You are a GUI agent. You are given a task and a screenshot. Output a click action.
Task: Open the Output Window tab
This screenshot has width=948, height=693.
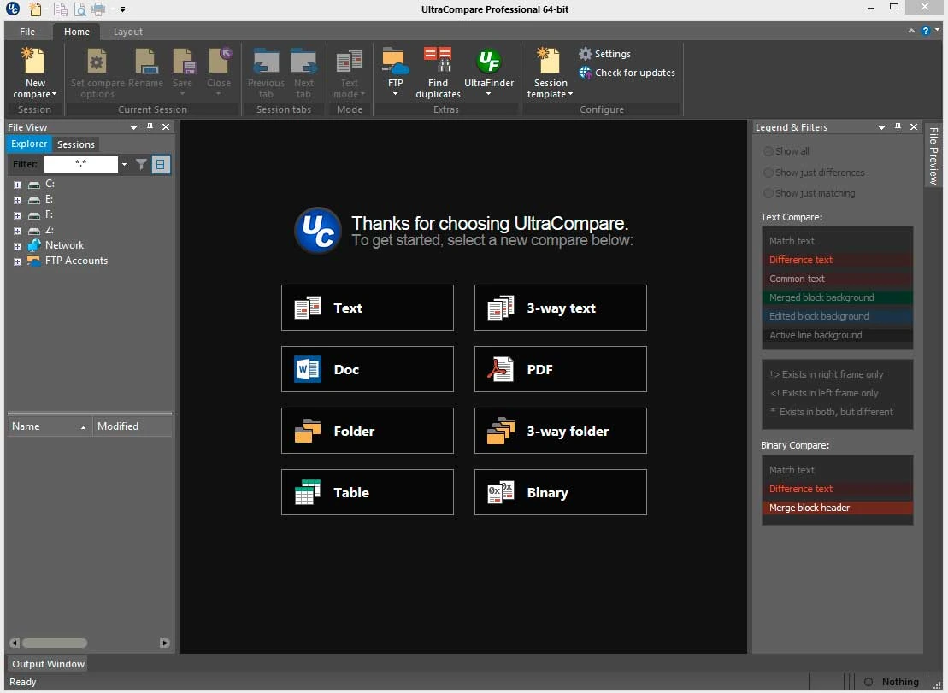(49, 663)
